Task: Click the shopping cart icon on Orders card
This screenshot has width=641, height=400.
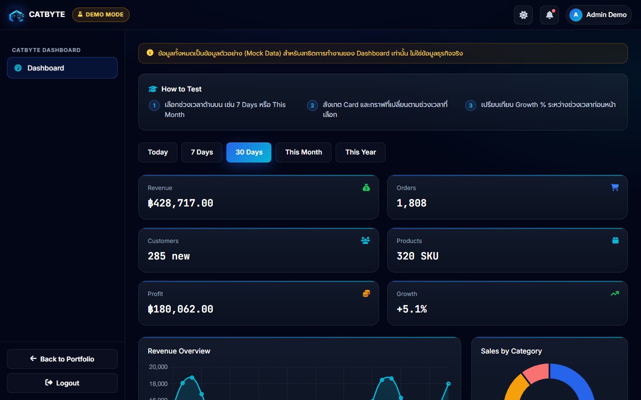Action: pyautogui.click(x=615, y=187)
